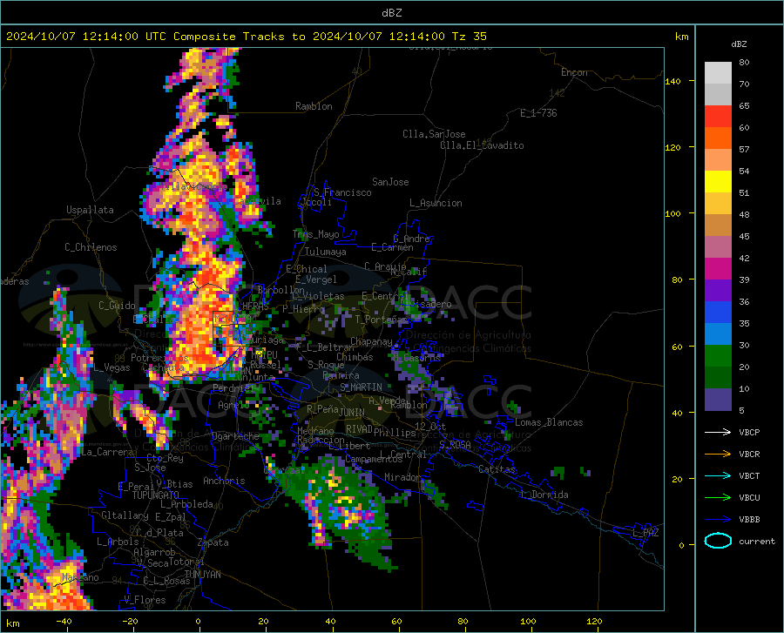Click the 'S_Francisco' map label
This screenshot has width=784, height=633.
point(342,192)
